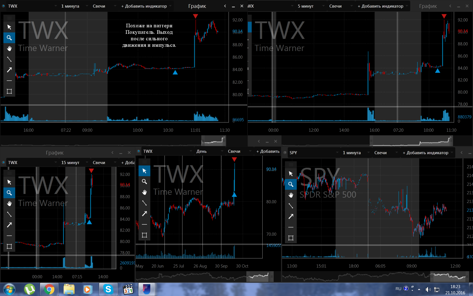Select the pointer tool in the TWX 15 минут chart
The width and height of the screenshot is (473, 296).
pyautogui.click(x=9, y=182)
